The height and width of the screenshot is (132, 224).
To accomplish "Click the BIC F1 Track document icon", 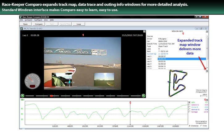I will [22, 28].
